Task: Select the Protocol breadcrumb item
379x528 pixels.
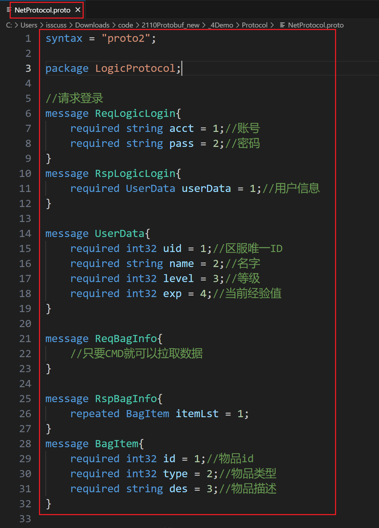Action: [255, 25]
